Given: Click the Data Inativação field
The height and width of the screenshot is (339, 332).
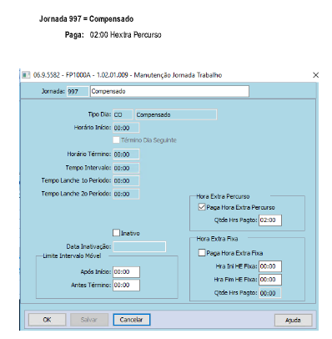Looking at the screenshot, I should pos(139,246).
